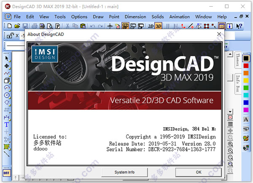This screenshot has width=253, height=183.
Task: Click the DesignCAD document icon beside File
Action: [8, 16]
